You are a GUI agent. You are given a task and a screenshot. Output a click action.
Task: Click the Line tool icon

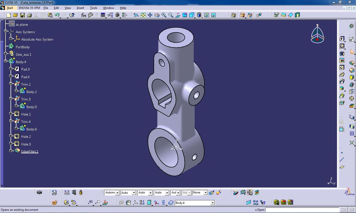(342, 160)
